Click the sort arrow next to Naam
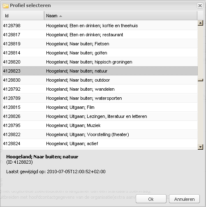The height and width of the screenshot is (207, 206). pos(60,16)
